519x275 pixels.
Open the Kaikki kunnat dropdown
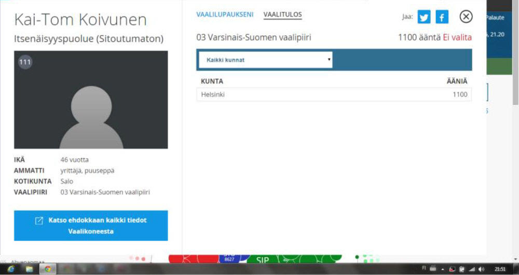(265, 60)
